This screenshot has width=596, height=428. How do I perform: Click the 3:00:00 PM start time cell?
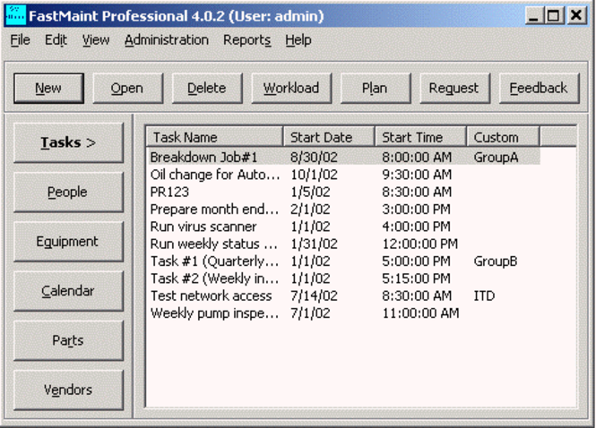click(x=416, y=210)
